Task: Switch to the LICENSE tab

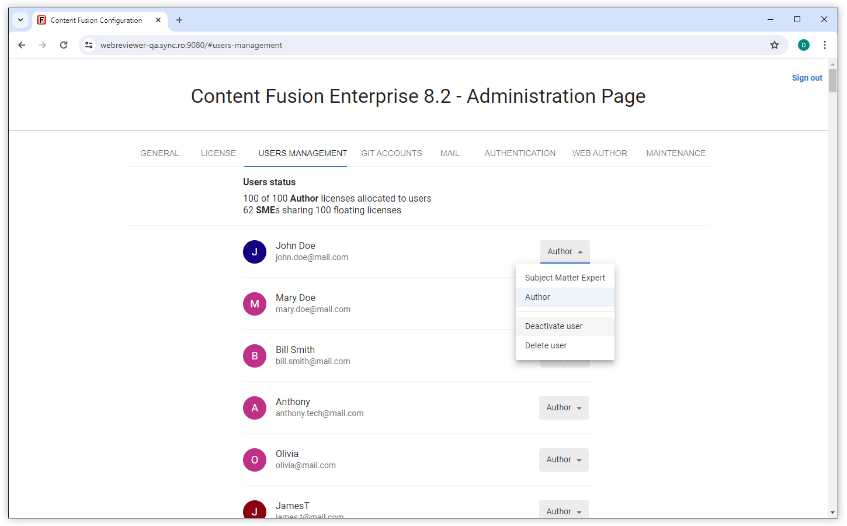Action: point(218,153)
